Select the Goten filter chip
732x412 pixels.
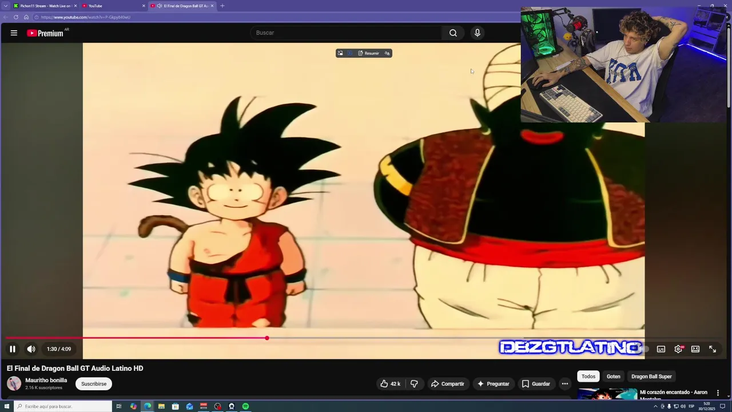[x=614, y=377]
